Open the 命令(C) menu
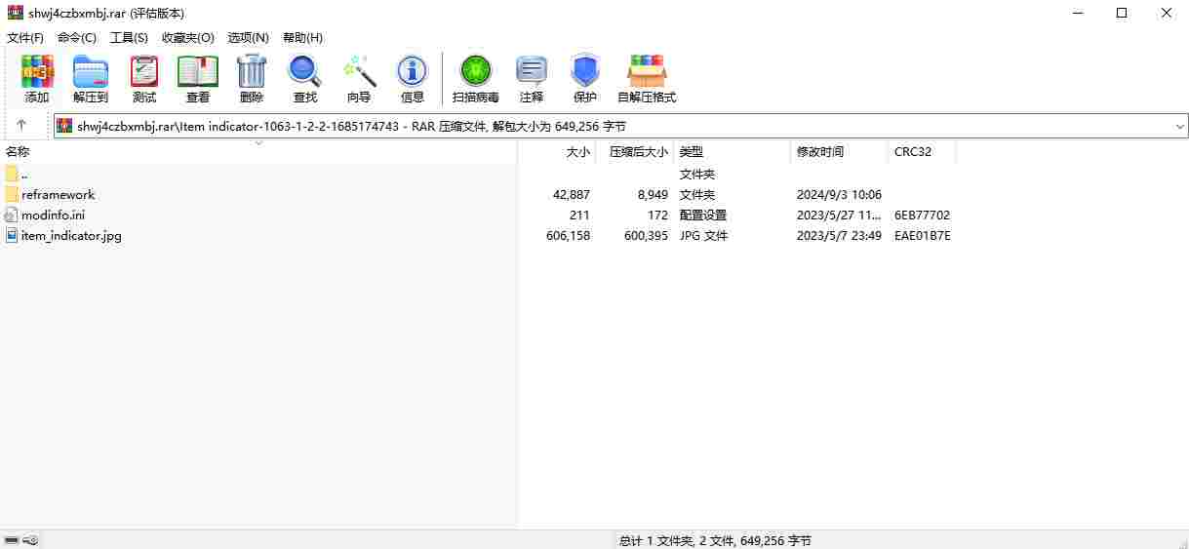The width and height of the screenshot is (1189, 549). pos(77,37)
